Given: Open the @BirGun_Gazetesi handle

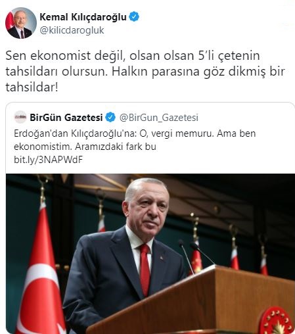Looking at the screenshot, I should pyautogui.click(x=159, y=118).
